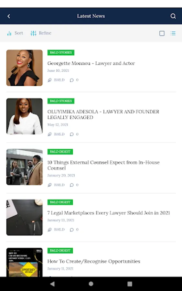Tap Android home navigation button
The image size is (182, 291).
click(91, 284)
